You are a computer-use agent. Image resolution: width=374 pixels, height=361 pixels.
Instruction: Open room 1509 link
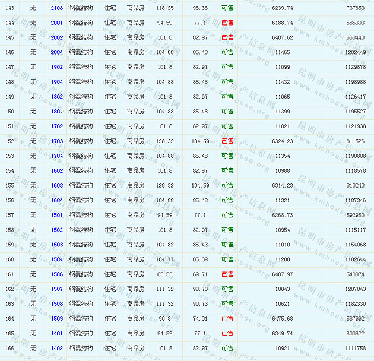coord(57,319)
